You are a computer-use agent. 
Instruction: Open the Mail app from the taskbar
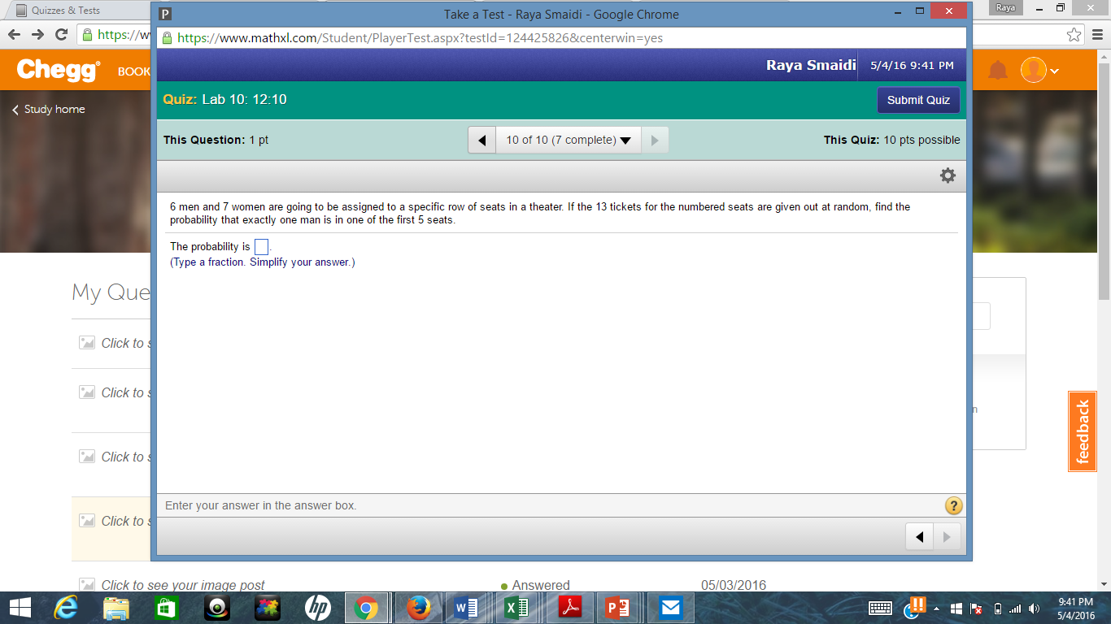coord(669,608)
